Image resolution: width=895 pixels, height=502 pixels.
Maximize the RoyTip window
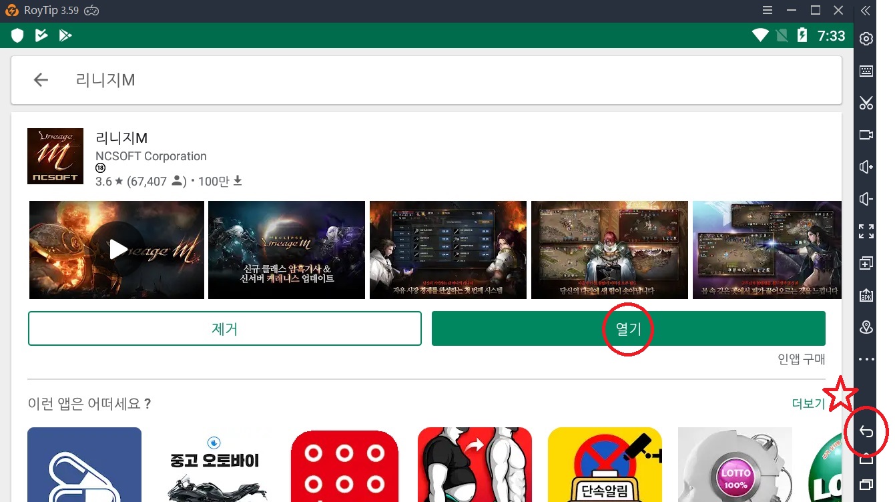(816, 11)
